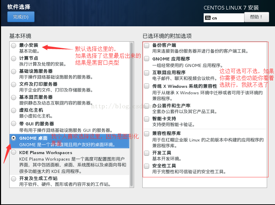
Task: Select the 带 GUI 的服务器 radio button
Action: pos(13,124)
